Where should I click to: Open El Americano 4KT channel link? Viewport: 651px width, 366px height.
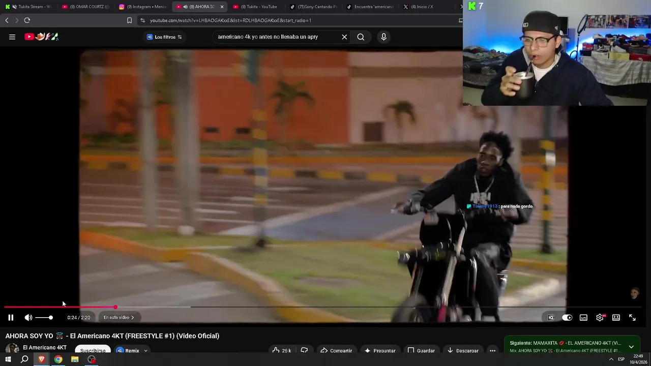tap(45, 348)
